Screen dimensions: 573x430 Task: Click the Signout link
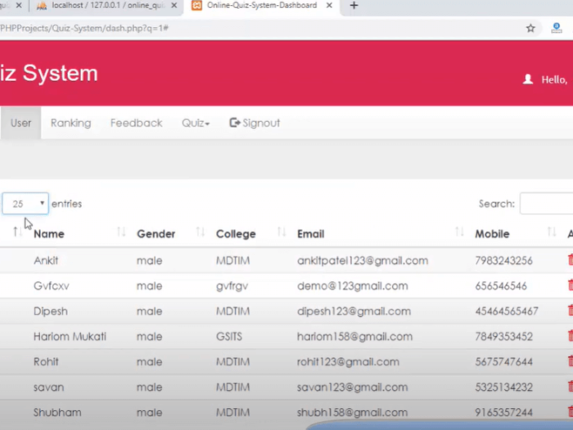pos(255,123)
